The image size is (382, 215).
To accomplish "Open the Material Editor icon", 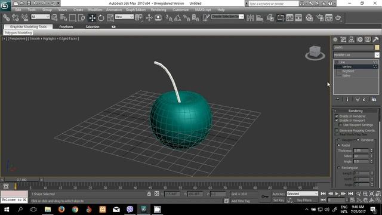I will point(309,18).
